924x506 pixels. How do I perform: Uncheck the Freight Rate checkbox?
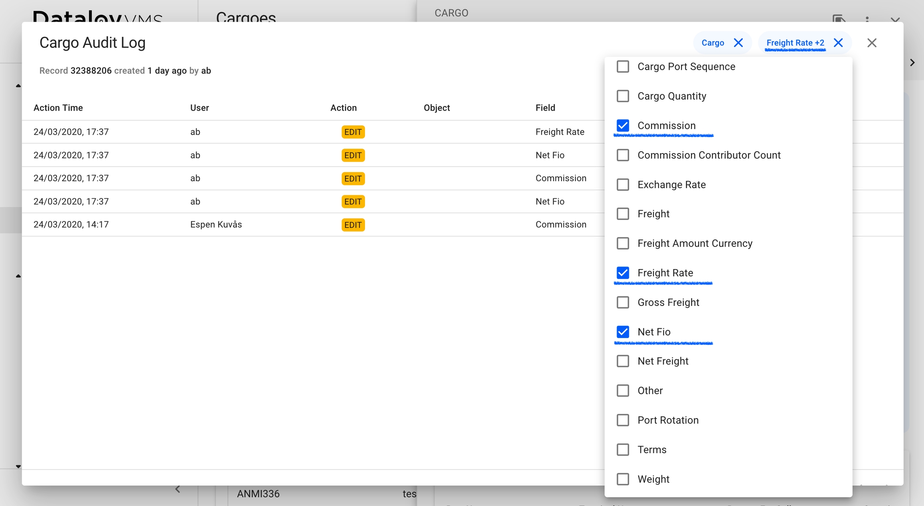[x=623, y=273]
